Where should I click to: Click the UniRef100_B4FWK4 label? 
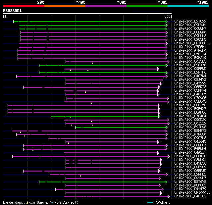190,149
